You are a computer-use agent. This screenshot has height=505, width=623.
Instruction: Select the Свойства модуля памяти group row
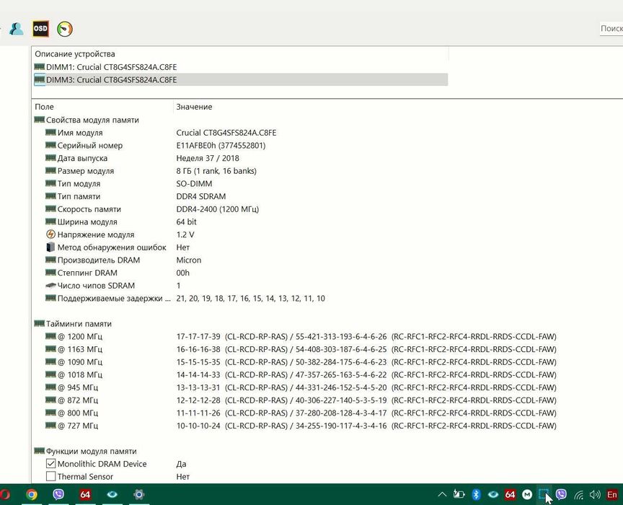[87, 120]
